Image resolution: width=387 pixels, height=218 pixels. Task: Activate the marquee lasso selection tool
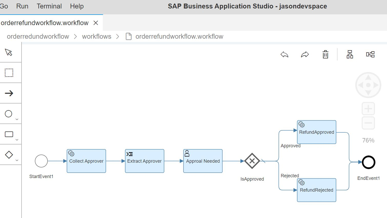(9, 73)
